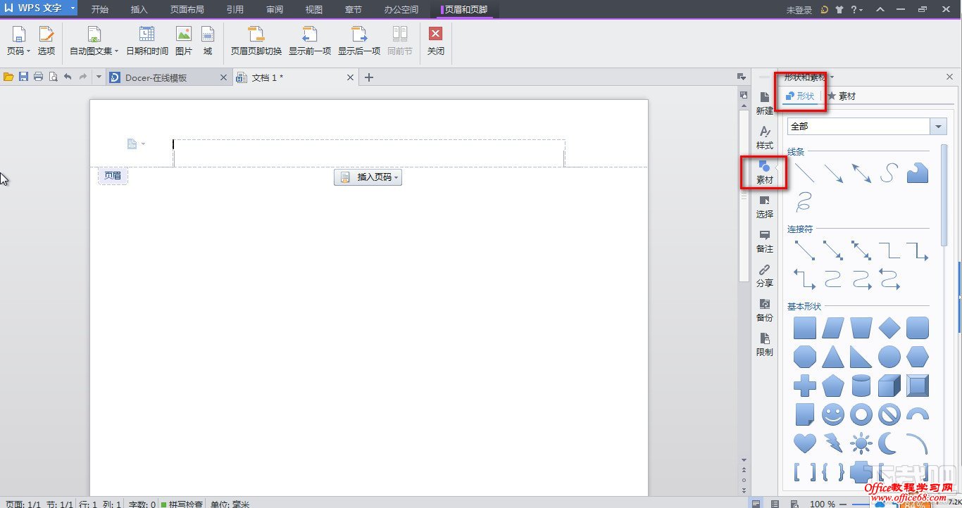Screen dimensions: 962x508
Task: Click the new document plus tab button
Action: tap(368, 77)
